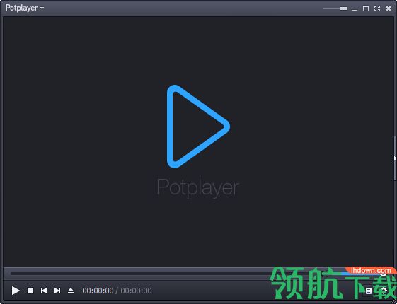Click the total duration 00:00:00 text

coord(136,291)
